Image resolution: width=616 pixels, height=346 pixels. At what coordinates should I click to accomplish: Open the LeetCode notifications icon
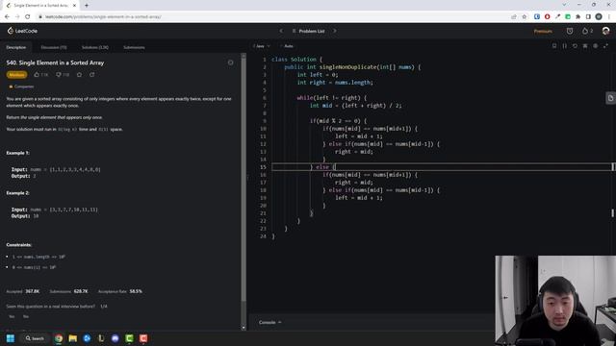click(x=570, y=31)
